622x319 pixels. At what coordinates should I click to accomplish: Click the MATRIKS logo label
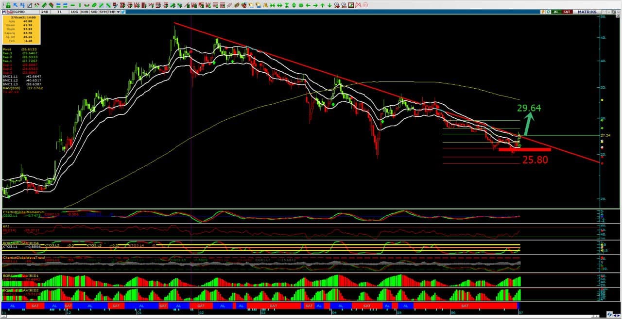pyautogui.click(x=587, y=12)
